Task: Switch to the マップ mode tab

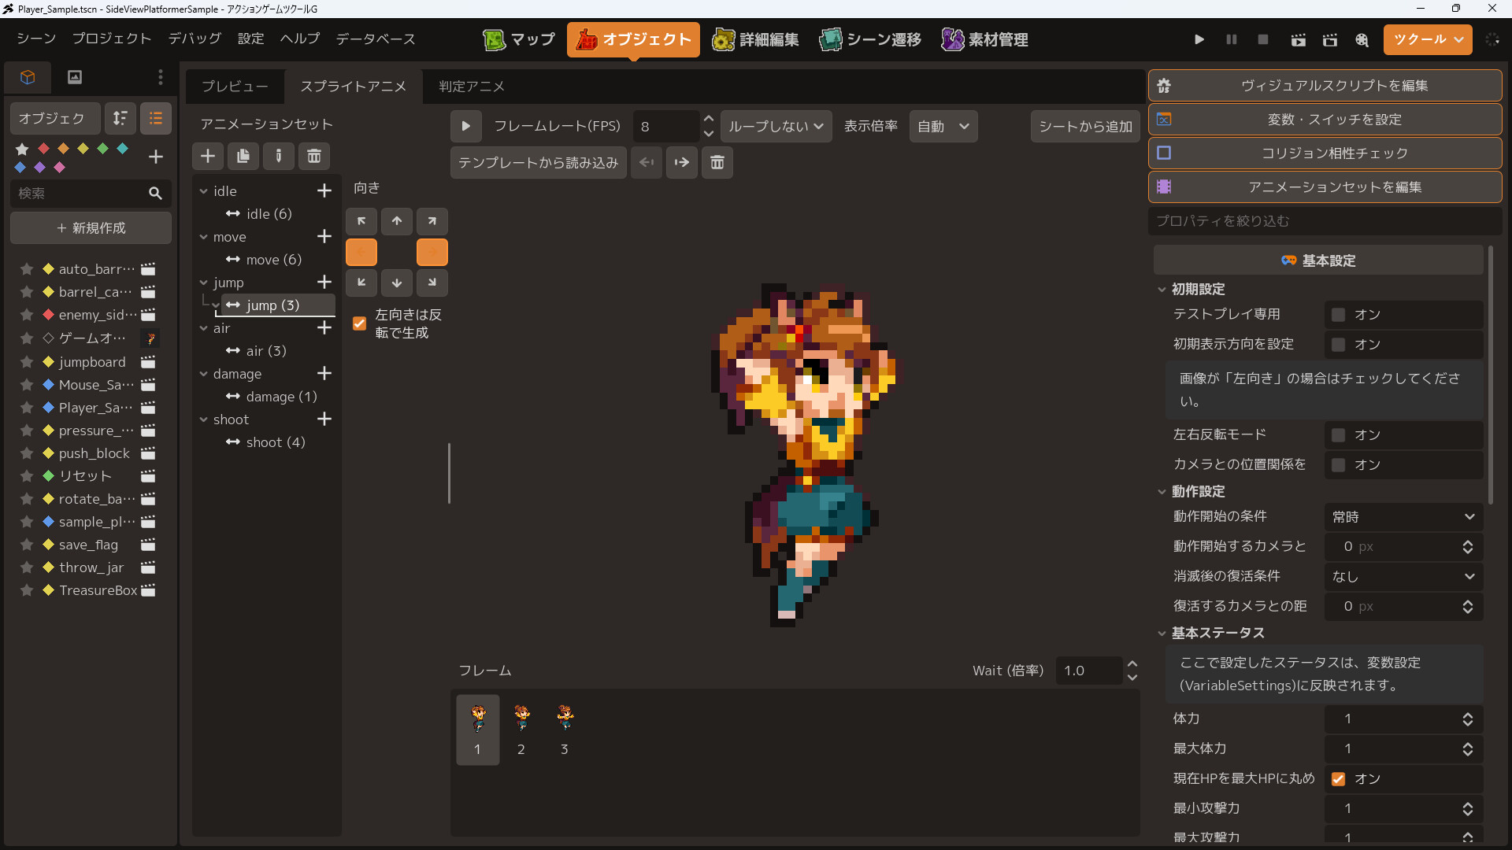Action: [x=519, y=39]
